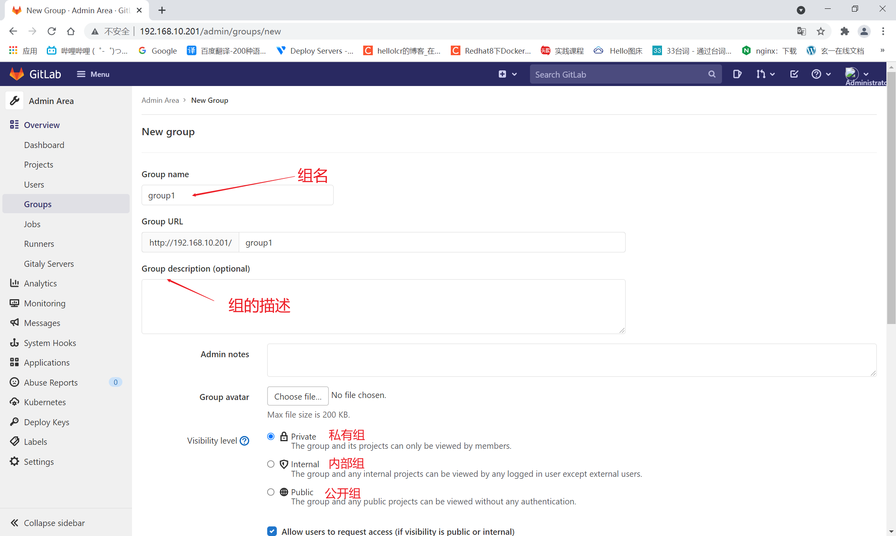Screen dimensions: 896x536
Task: Open the Menu hamburger item
Action: (x=93, y=74)
